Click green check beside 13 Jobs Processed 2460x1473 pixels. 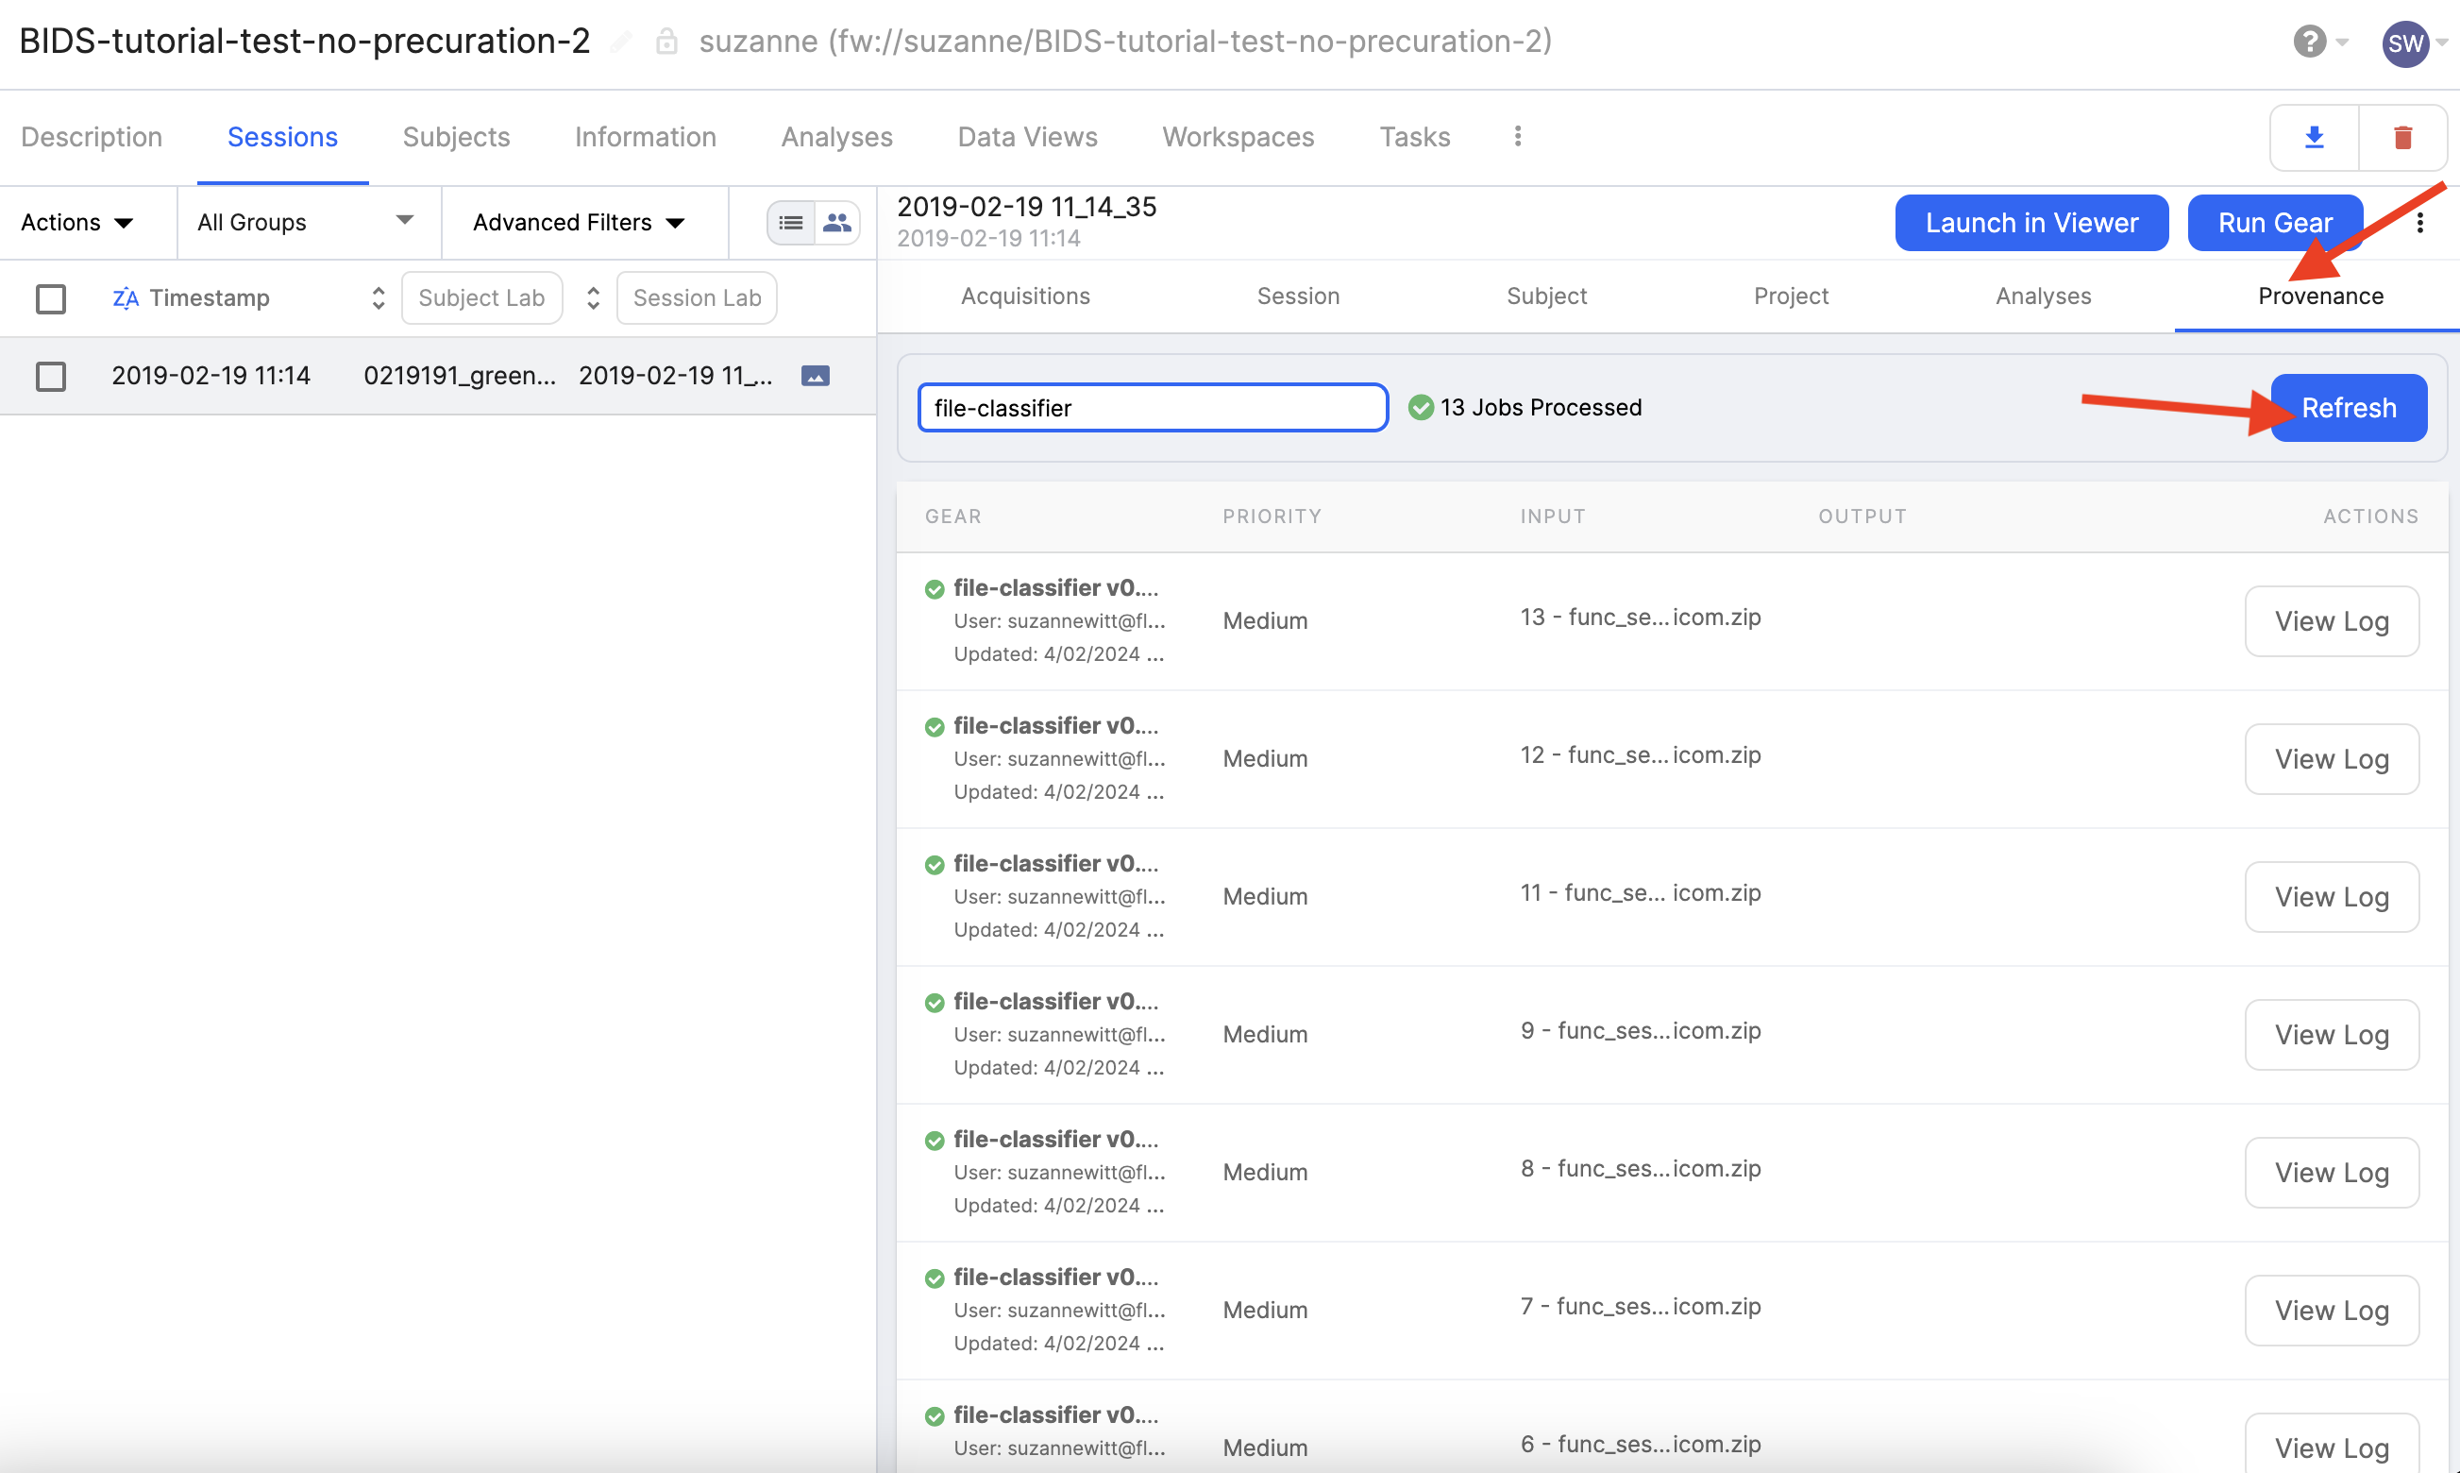click(1421, 407)
